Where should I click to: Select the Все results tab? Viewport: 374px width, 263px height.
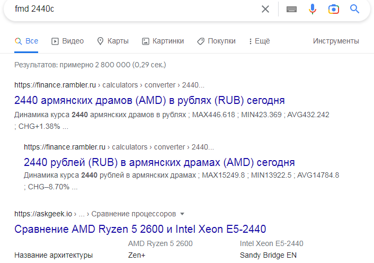click(26, 41)
